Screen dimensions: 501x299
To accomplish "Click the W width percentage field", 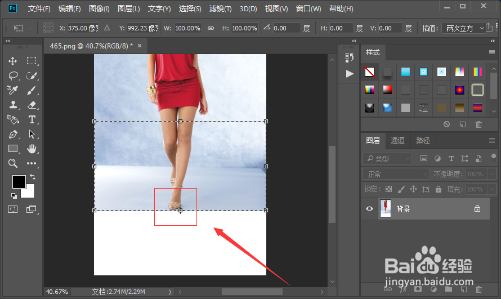I will coord(187,28).
